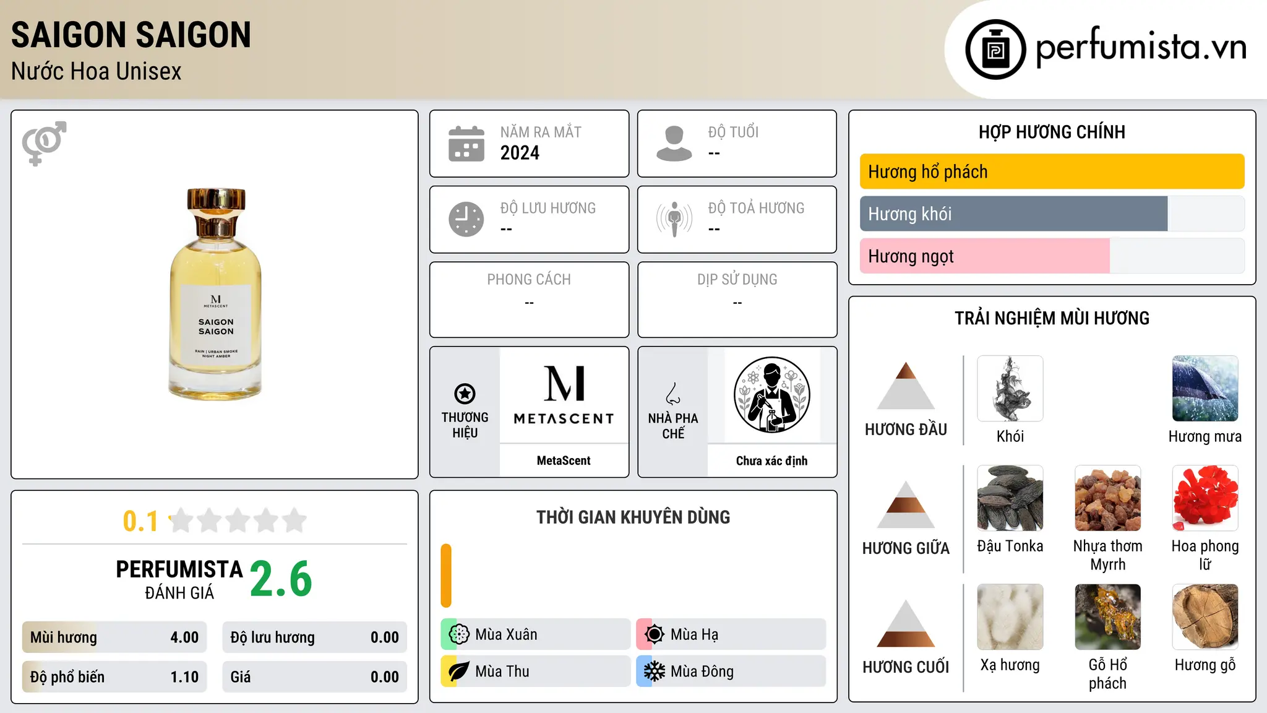Open the Hương gỗ note image
The image size is (1267, 713).
[1205, 617]
